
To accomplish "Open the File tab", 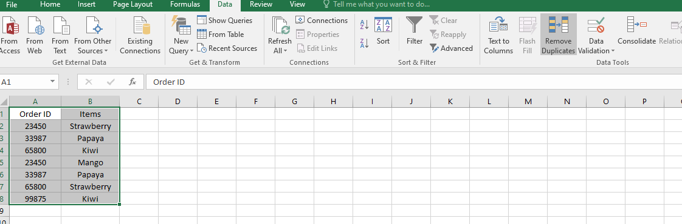I will [12, 4].
